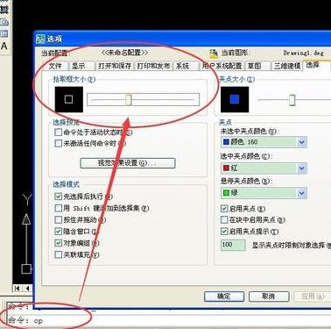Uncheck 启用夹点 checkbox

click(224, 209)
